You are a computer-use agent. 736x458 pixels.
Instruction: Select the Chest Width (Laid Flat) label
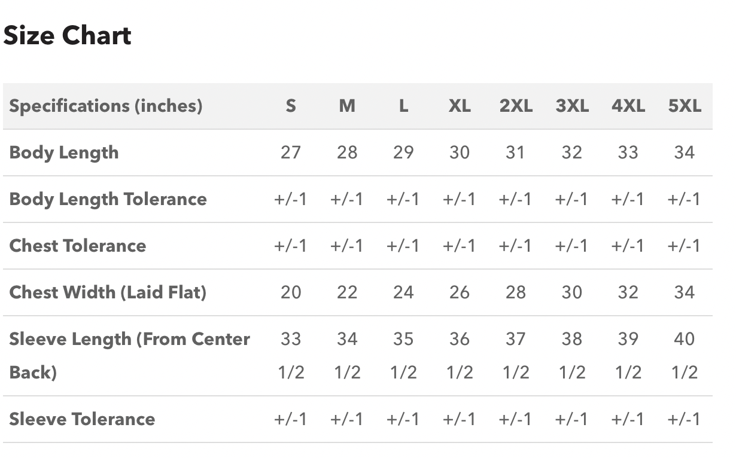tap(108, 292)
